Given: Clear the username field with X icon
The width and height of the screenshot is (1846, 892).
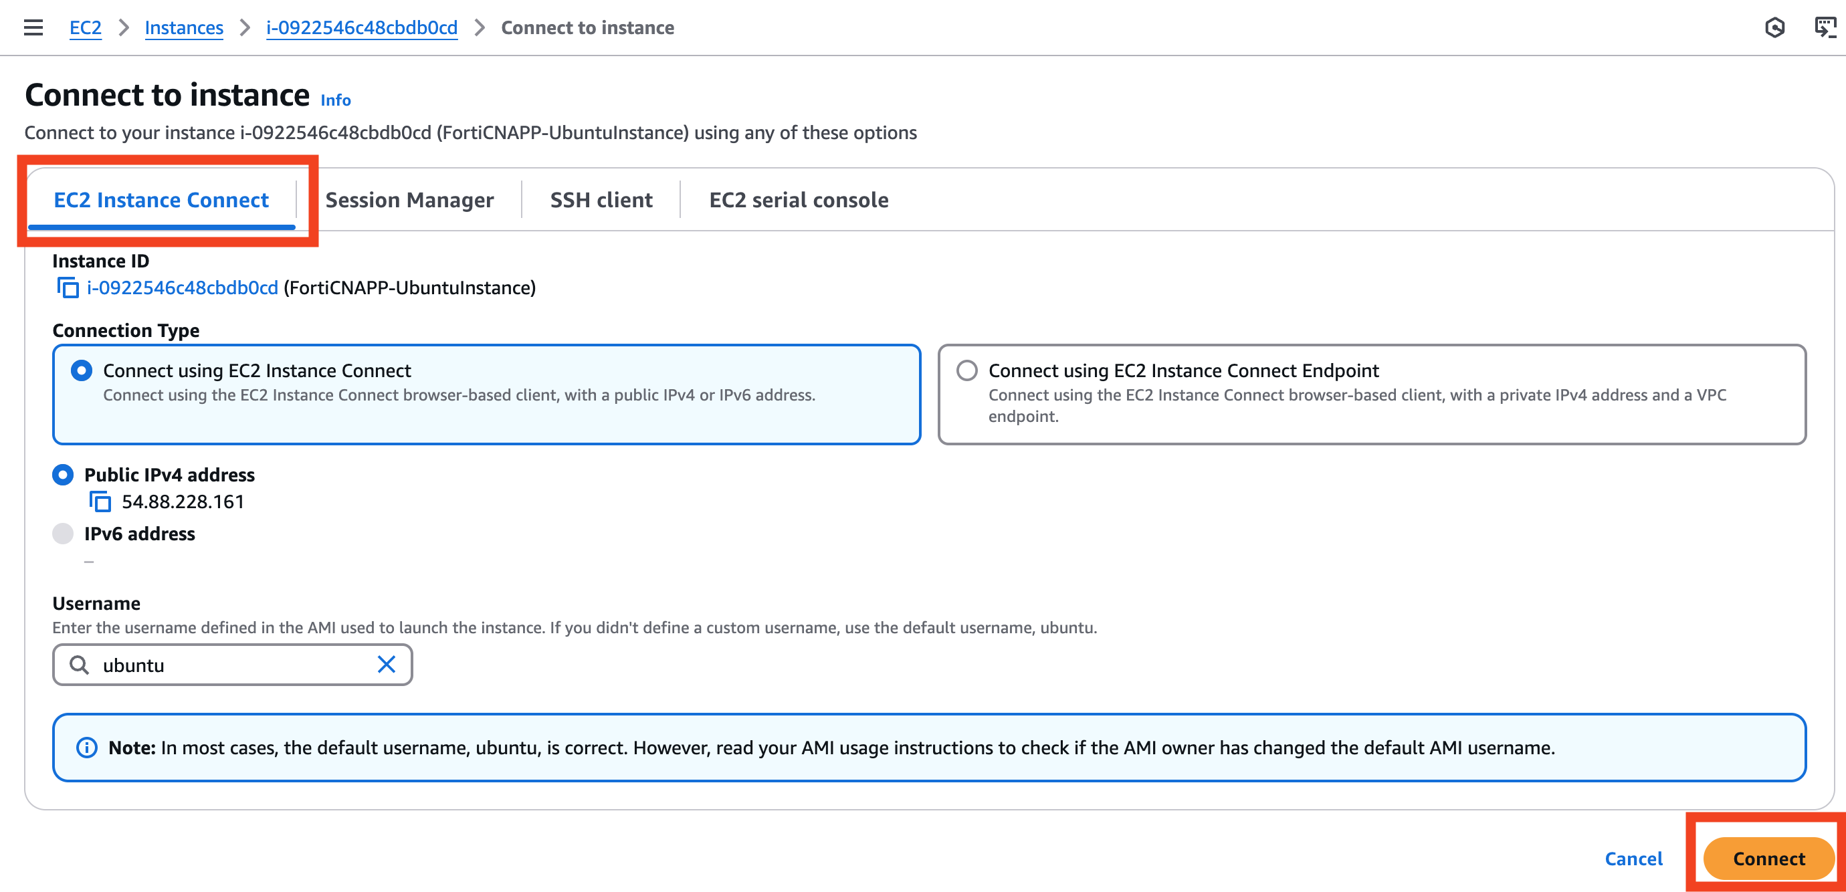Looking at the screenshot, I should pos(387,664).
